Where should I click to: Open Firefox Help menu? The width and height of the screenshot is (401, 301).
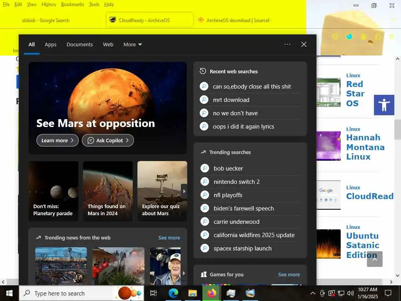click(x=109, y=4)
